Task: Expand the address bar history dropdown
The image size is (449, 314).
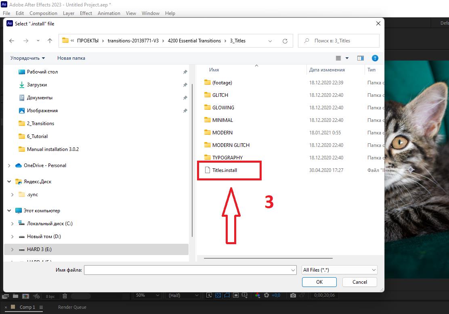Action: coord(270,41)
